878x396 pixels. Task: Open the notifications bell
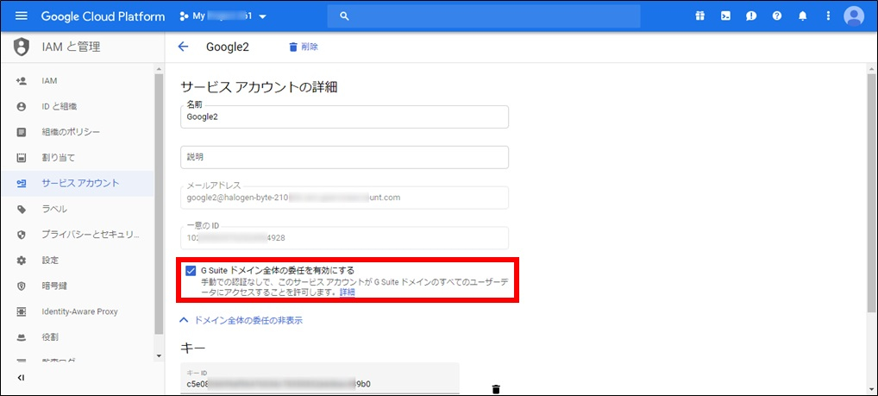tap(802, 16)
